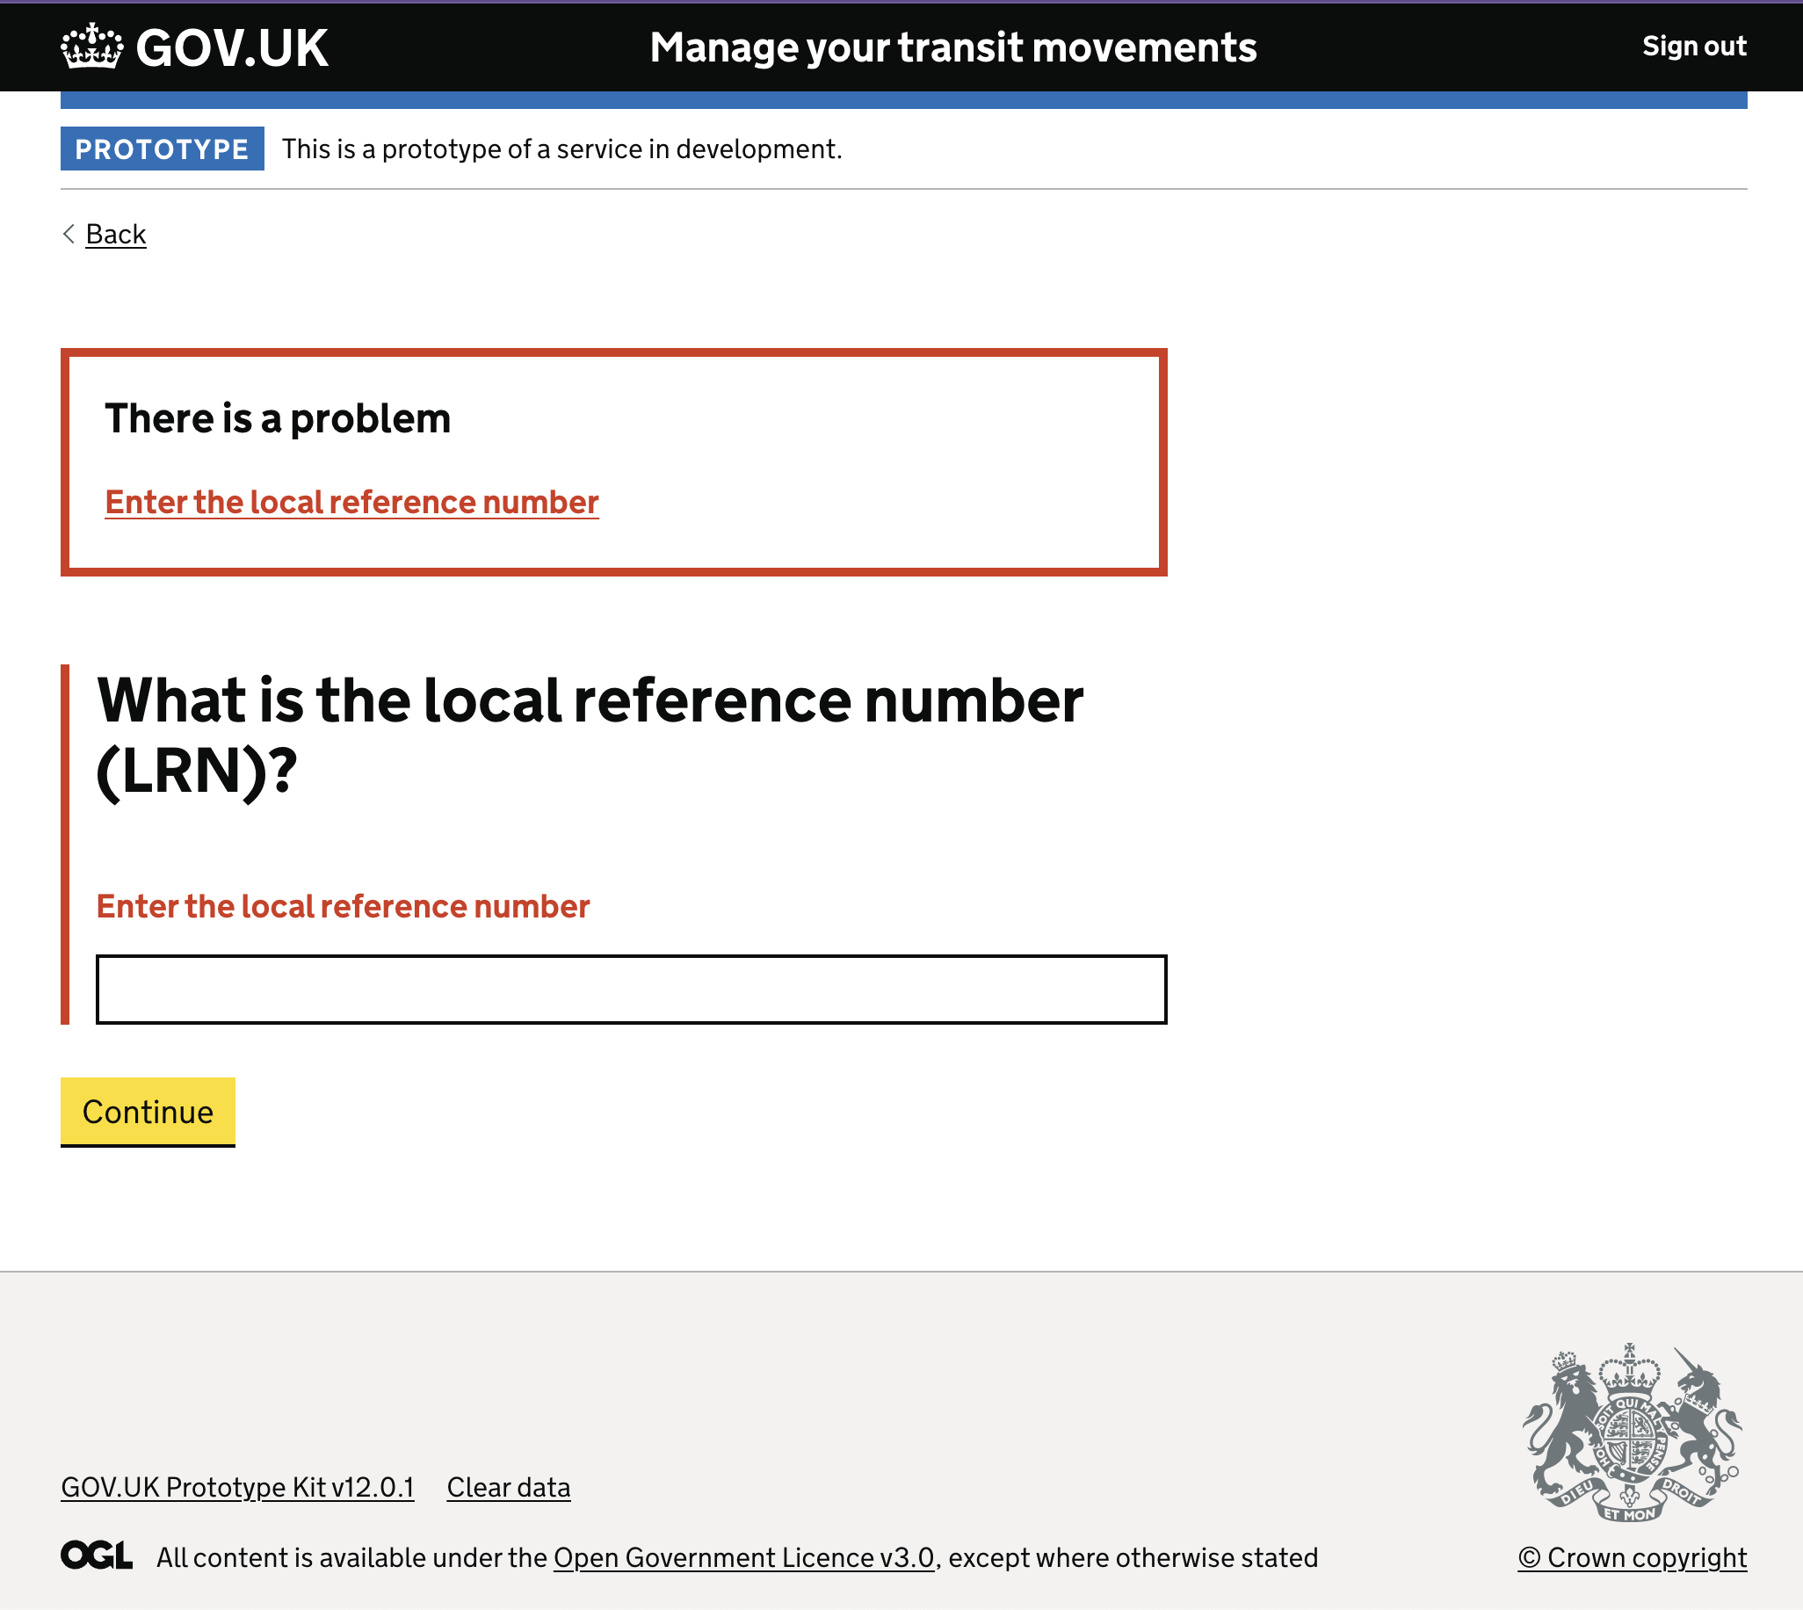Click the PROTOTYPE phase tag

(x=162, y=149)
